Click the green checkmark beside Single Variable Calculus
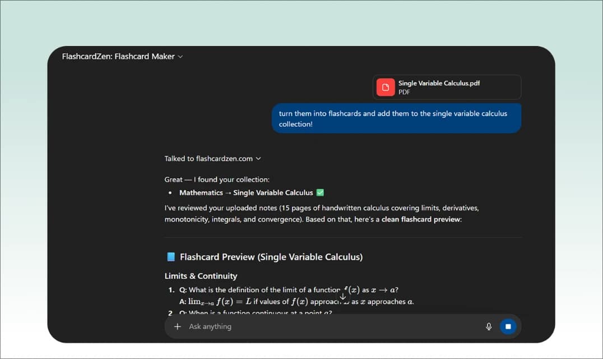603x359 pixels. coord(321,192)
